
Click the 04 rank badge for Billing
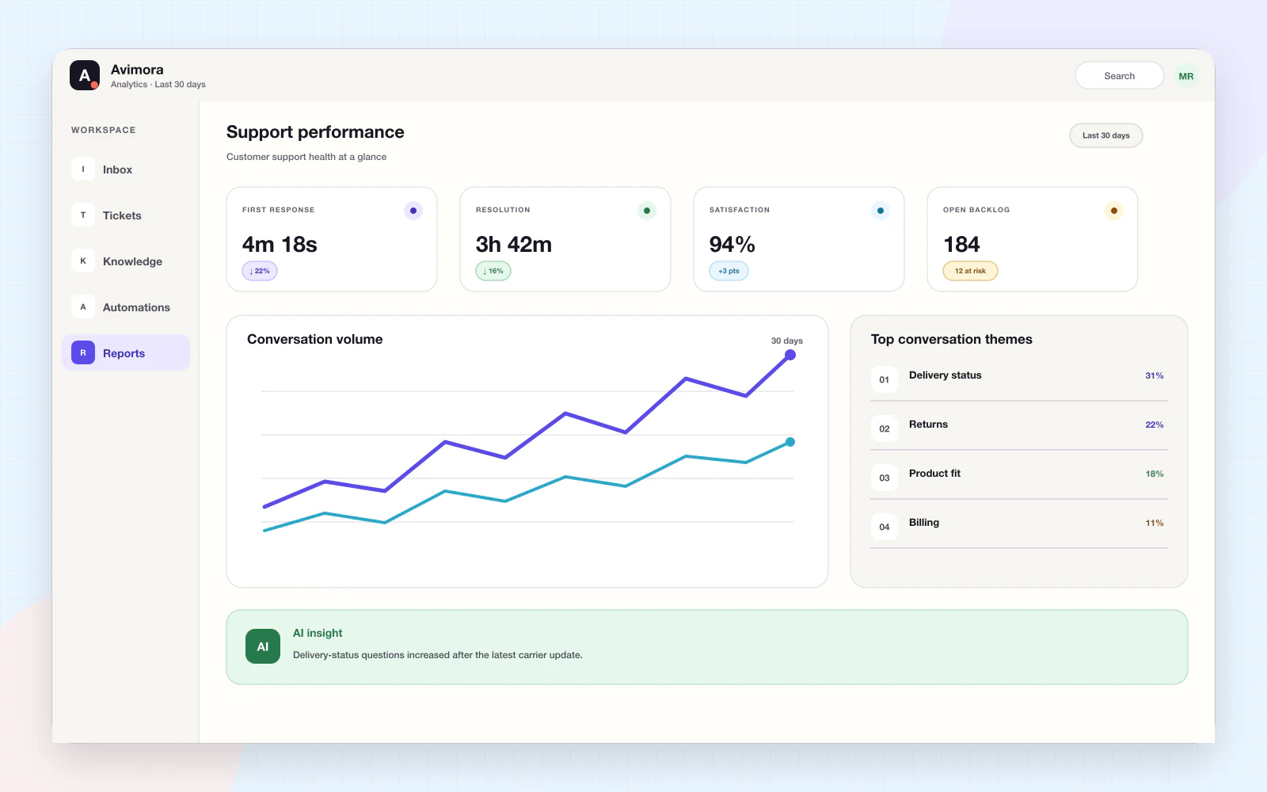click(885, 527)
